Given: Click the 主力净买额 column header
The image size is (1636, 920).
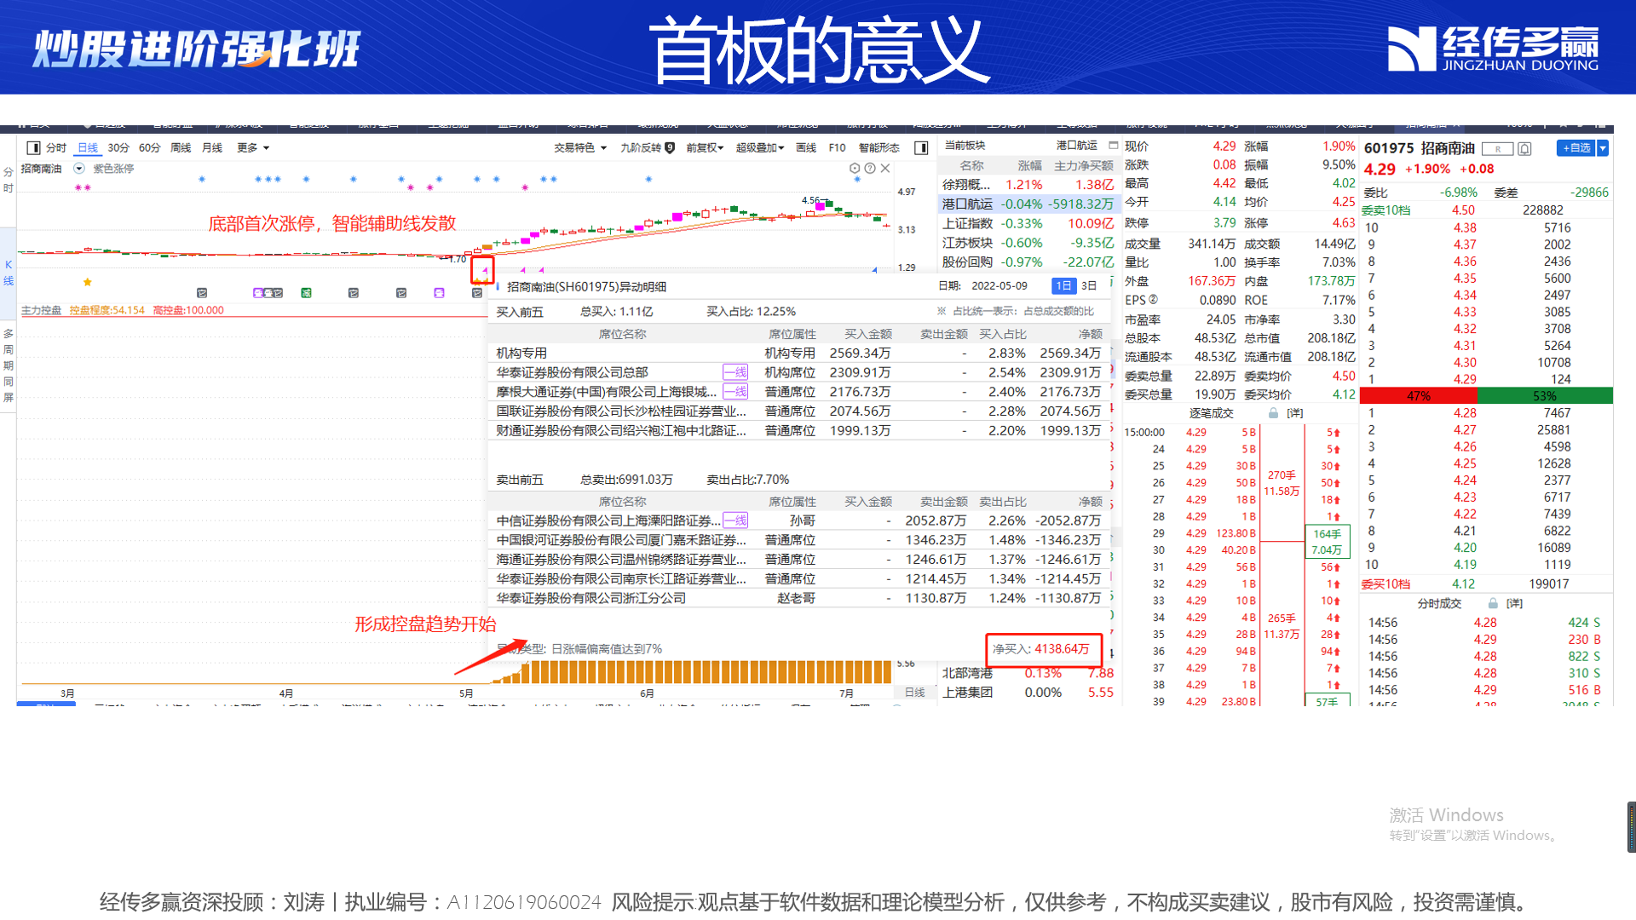Looking at the screenshot, I should tap(1084, 166).
